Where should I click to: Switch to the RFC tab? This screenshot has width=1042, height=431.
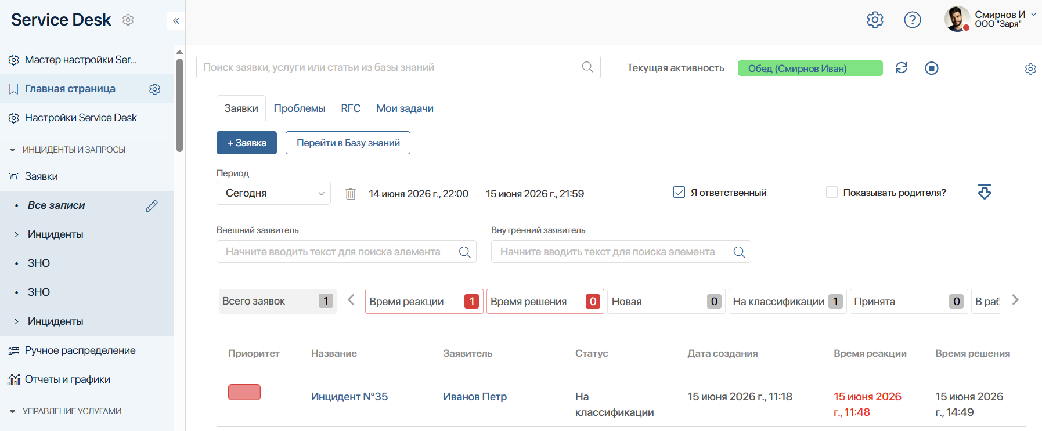click(351, 108)
